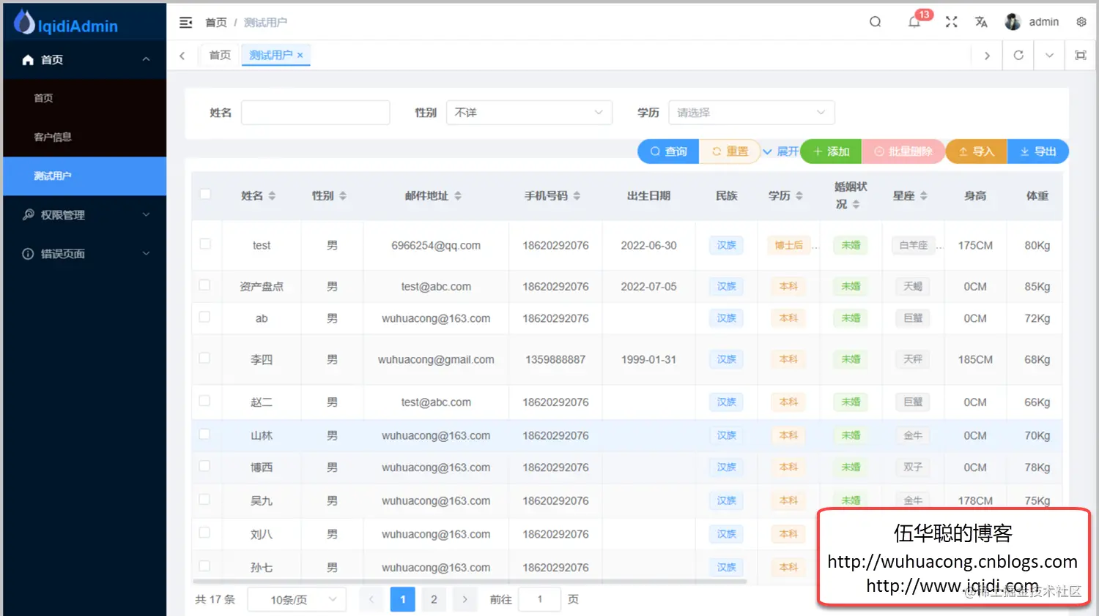Refresh current tab page icon

(x=1018, y=55)
